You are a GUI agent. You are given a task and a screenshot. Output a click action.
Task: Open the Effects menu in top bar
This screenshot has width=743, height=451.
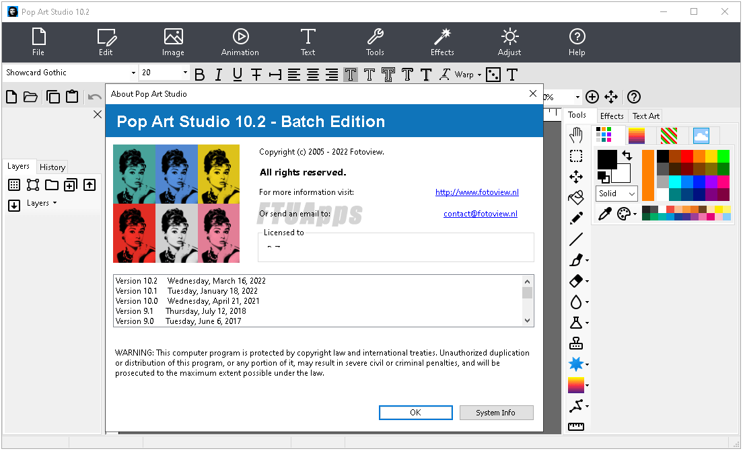click(442, 42)
